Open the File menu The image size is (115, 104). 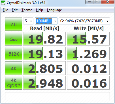(x=5, y=10)
